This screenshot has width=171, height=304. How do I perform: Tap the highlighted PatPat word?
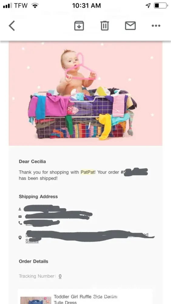click(88, 172)
